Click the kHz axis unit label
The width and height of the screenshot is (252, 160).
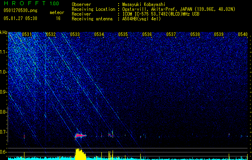[4, 32]
